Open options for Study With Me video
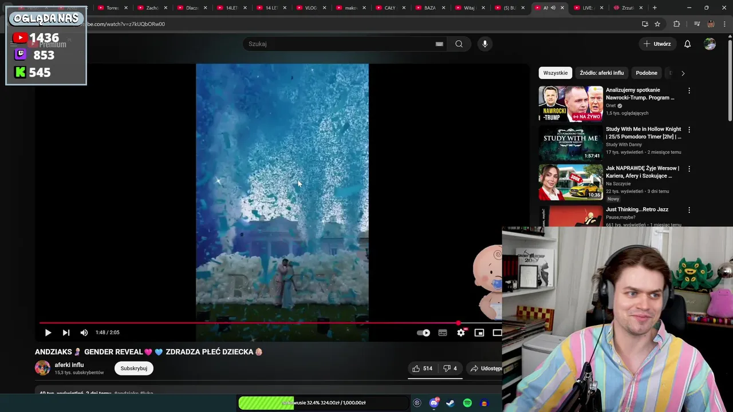 689,130
